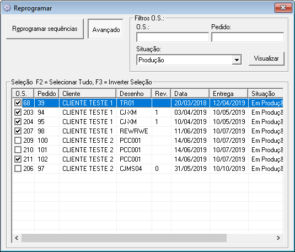Focus the O.S. filter input field
The height and width of the screenshot is (252, 295).
[x=173, y=37]
